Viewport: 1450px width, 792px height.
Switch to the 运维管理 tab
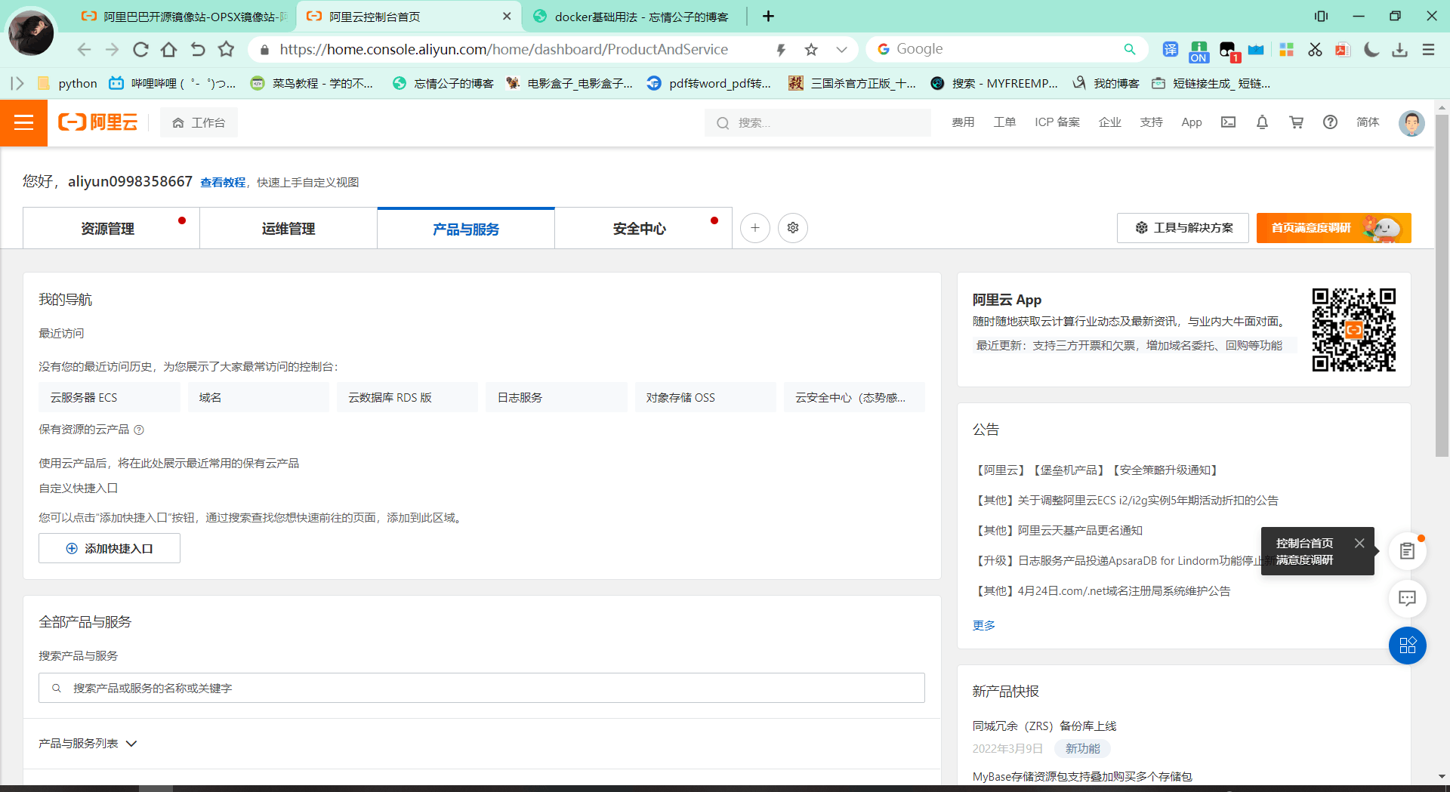pyautogui.click(x=288, y=228)
